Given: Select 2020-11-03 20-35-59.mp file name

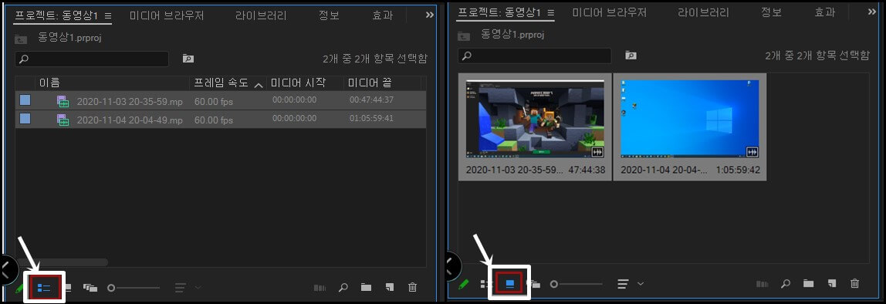Looking at the screenshot, I should click(130, 103).
